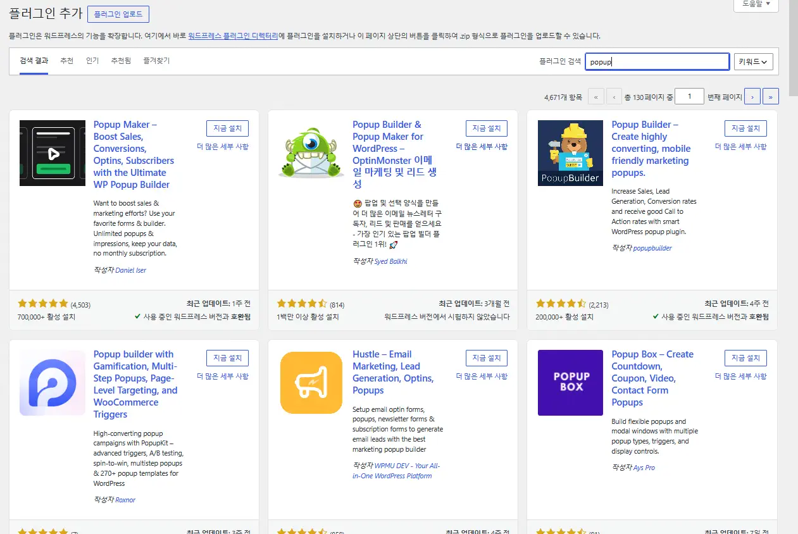Click the 700,000+ 활성 설치 text
This screenshot has width=798, height=534.
pyautogui.click(x=46, y=316)
